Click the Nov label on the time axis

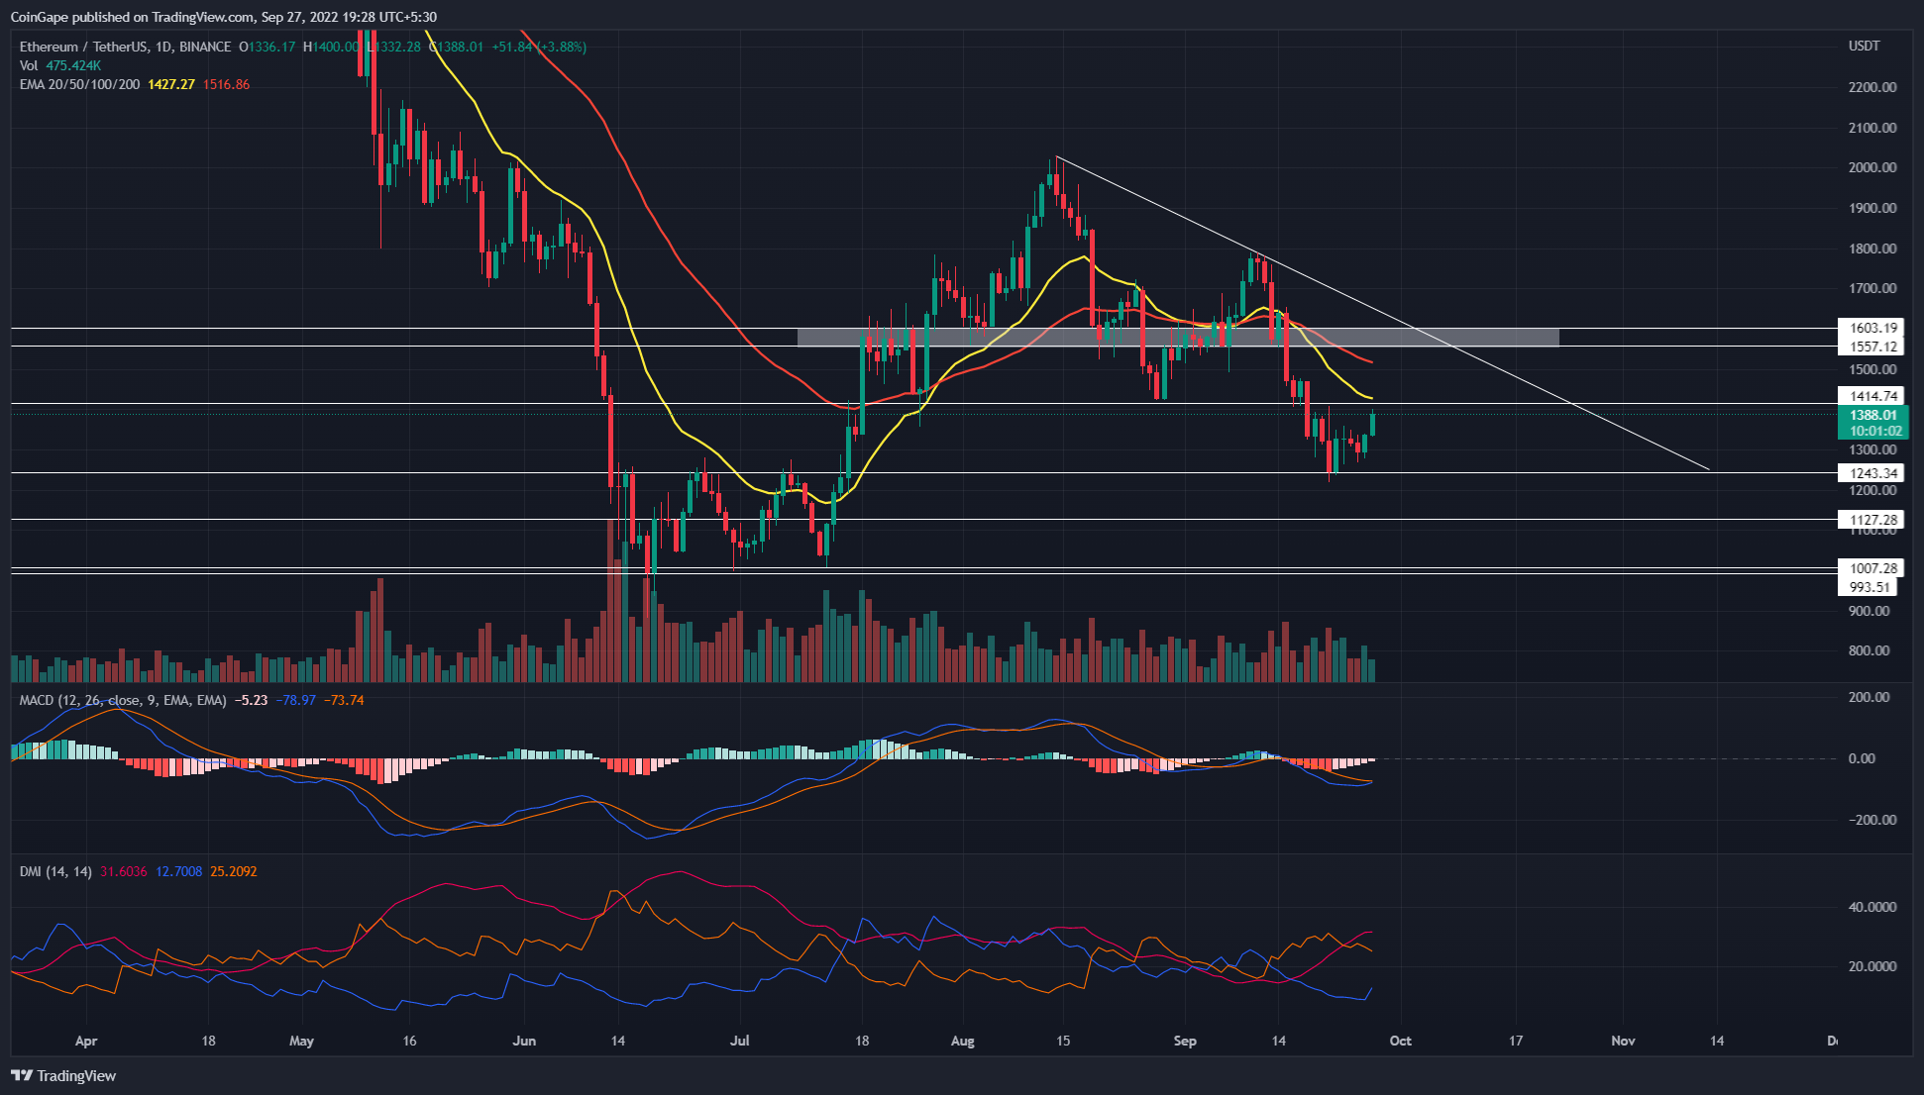point(1623,1041)
